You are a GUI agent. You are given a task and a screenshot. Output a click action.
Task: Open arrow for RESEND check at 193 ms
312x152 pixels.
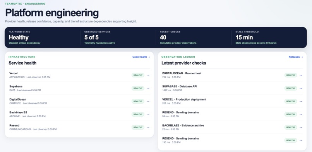coord(301,140)
